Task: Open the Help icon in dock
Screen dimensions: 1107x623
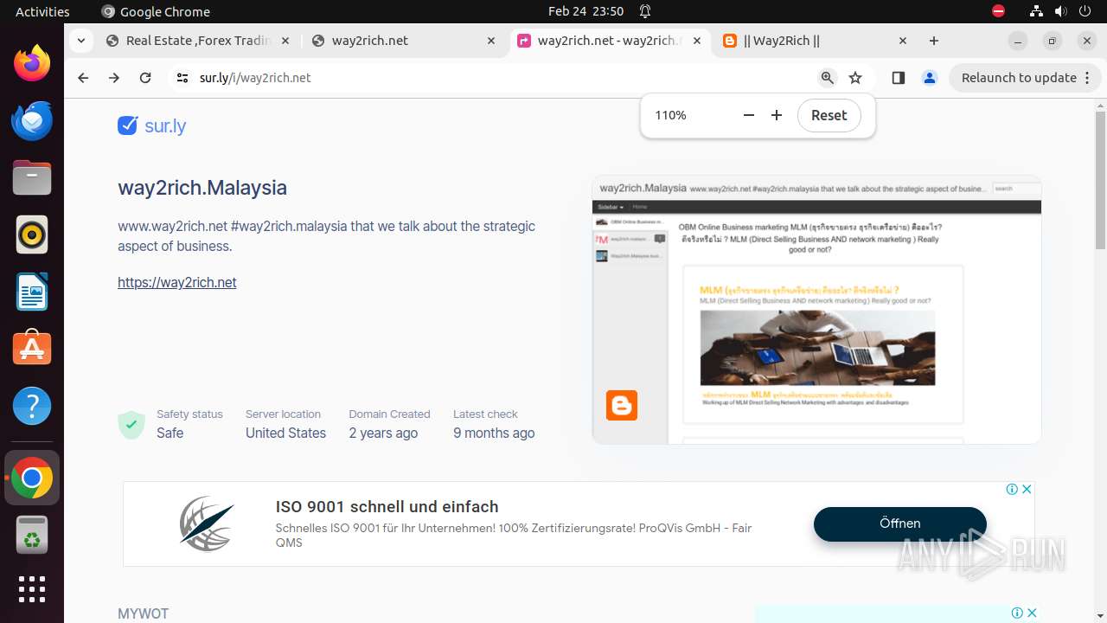Action: point(32,406)
